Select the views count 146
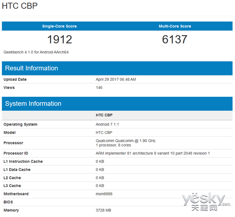This screenshot has width=235, height=217. point(99,88)
